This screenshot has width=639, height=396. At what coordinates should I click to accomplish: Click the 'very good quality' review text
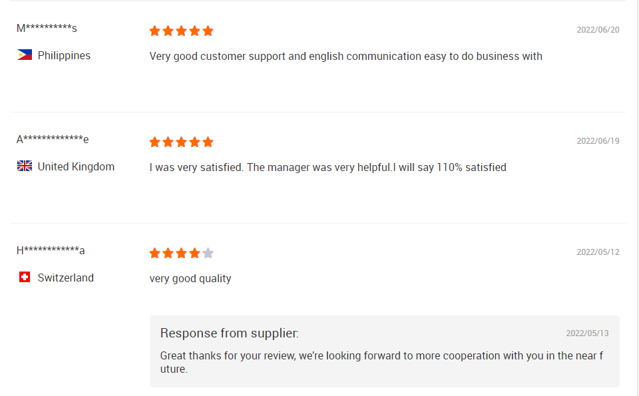click(190, 279)
